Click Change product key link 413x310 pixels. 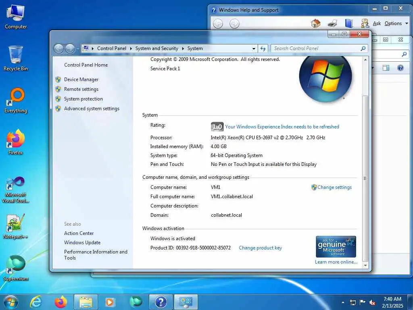pyautogui.click(x=260, y=248)
